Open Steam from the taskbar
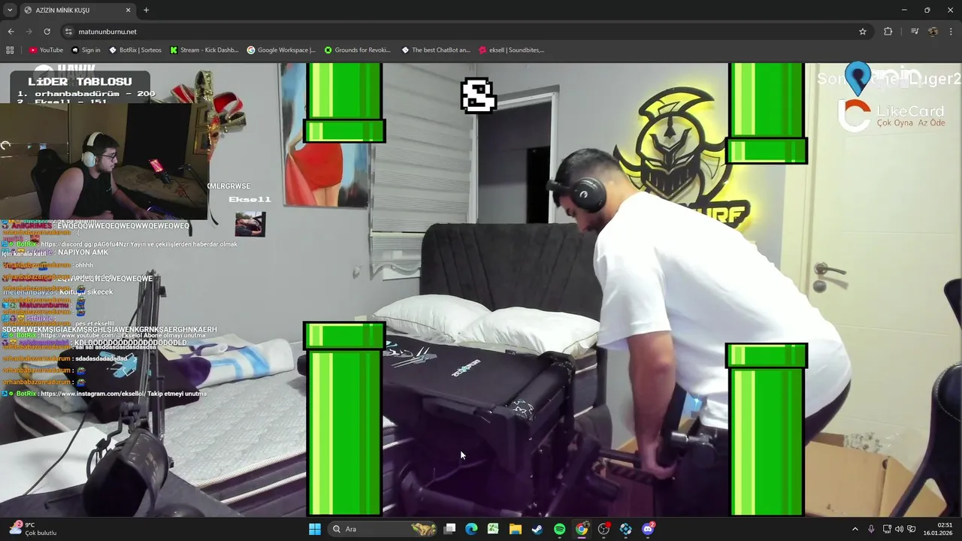 coord(537,529)
